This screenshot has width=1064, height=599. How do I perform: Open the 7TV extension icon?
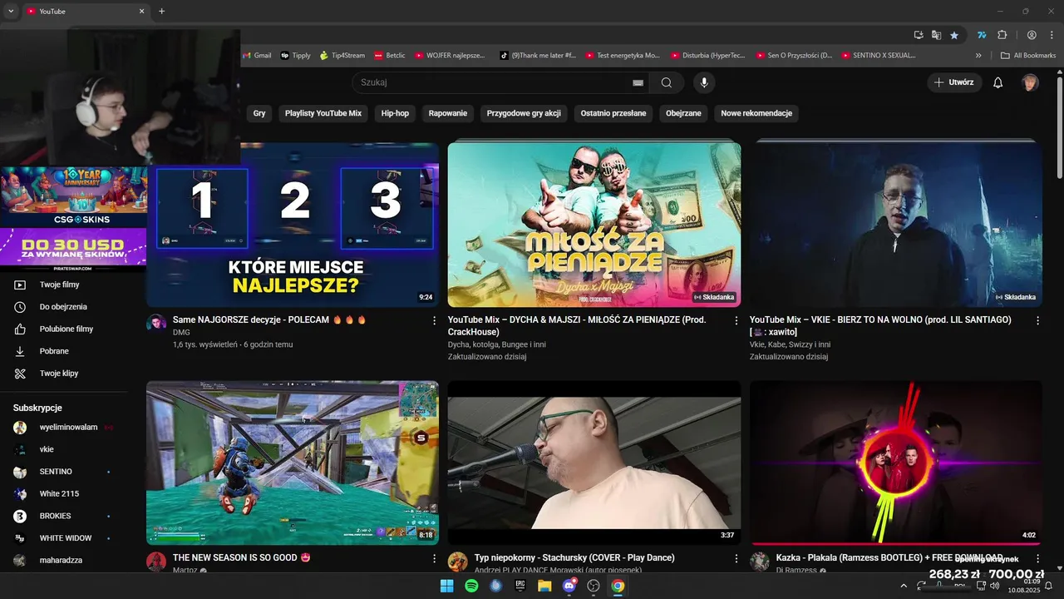coord(982,35)
